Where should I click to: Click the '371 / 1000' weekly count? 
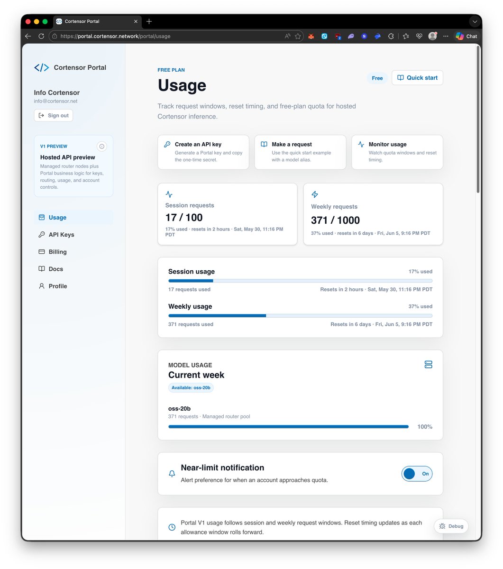tap(335, 220)
